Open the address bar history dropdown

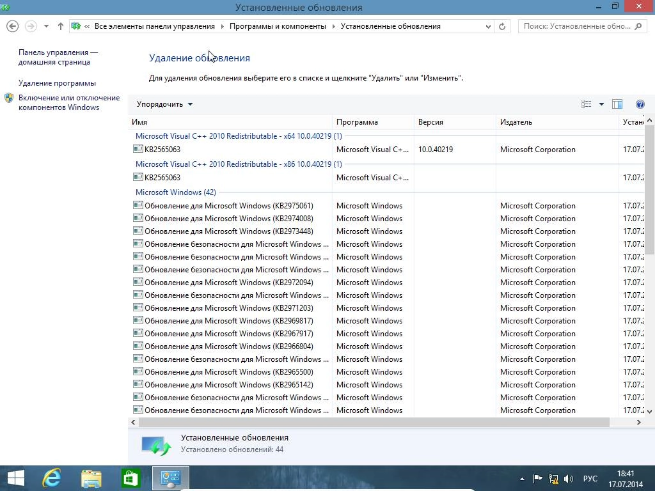point(488,26)
